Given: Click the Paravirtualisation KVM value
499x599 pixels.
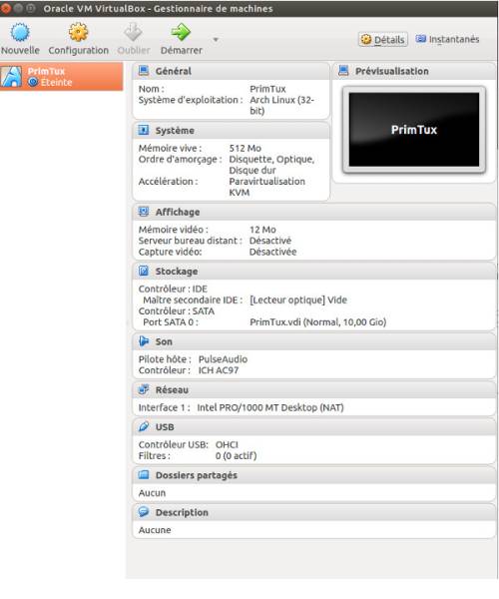Looking at the screenshot, I should tap(266, 187).
